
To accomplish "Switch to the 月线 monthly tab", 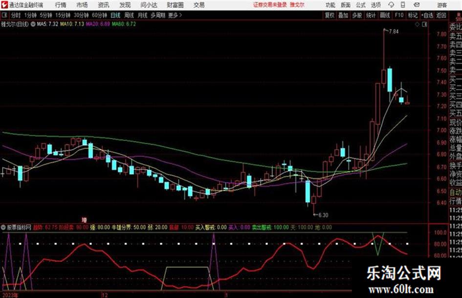I will (x=143, y=15).
